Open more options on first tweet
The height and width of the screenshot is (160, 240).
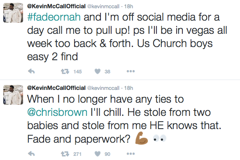click(130, 71)
